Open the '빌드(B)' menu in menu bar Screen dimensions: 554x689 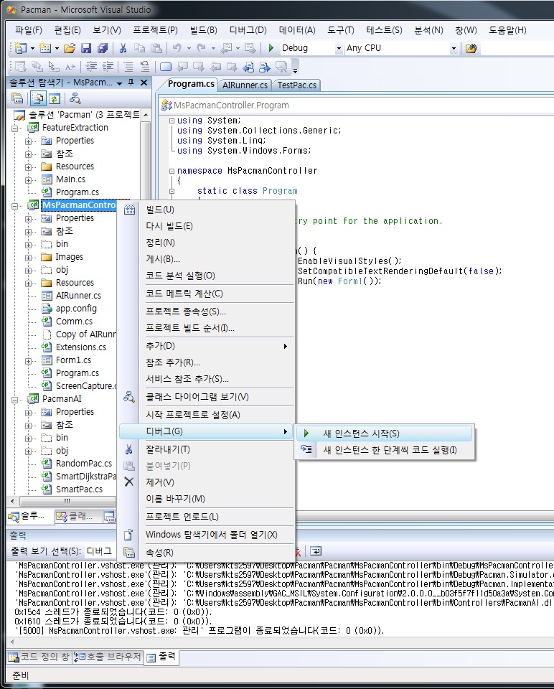204,30
